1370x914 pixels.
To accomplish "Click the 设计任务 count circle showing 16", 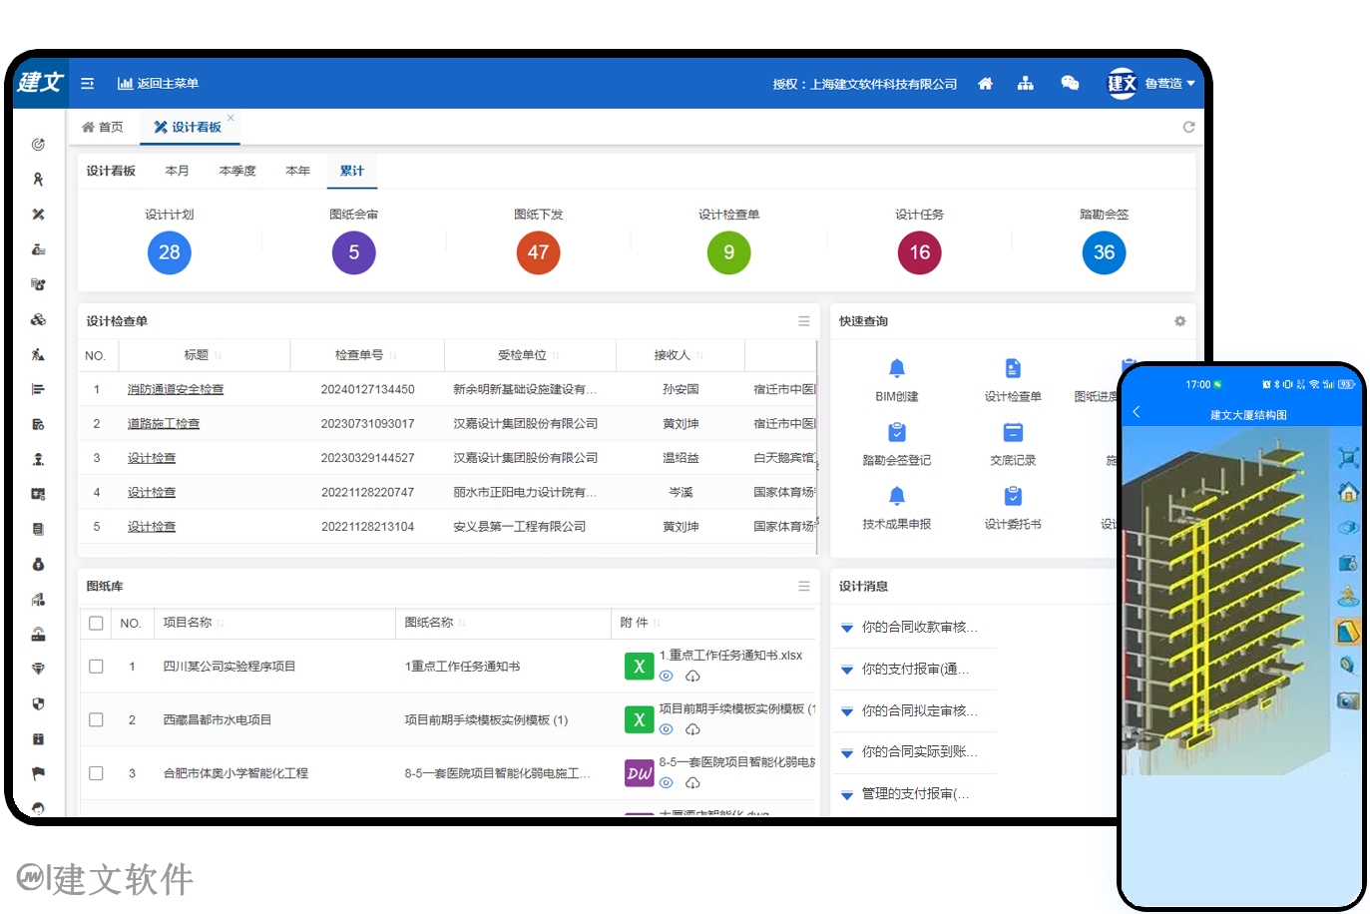I will [920, 252].
